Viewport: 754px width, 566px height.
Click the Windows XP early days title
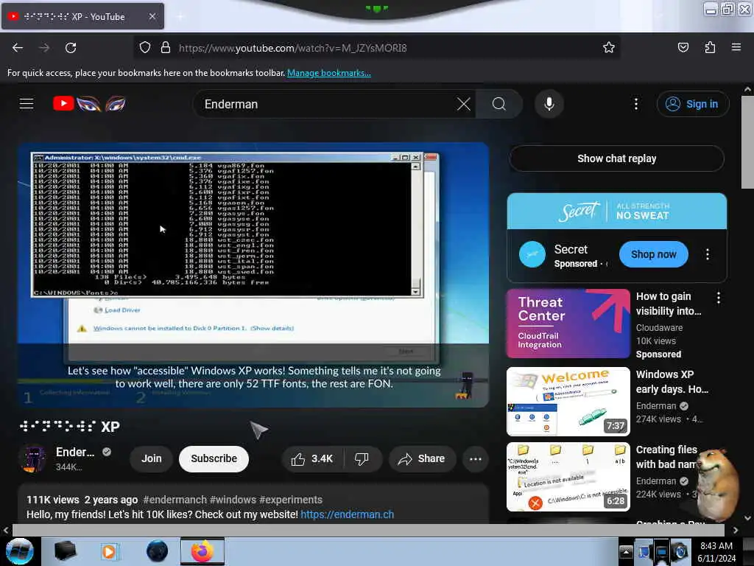[x=672, y=382]
